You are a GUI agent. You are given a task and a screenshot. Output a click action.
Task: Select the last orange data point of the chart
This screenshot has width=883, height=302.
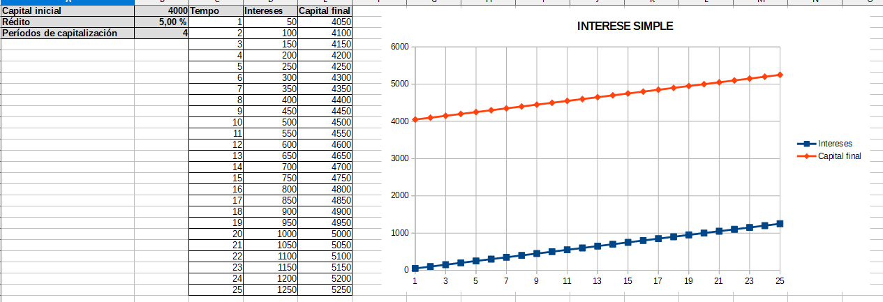pos(780,75)
